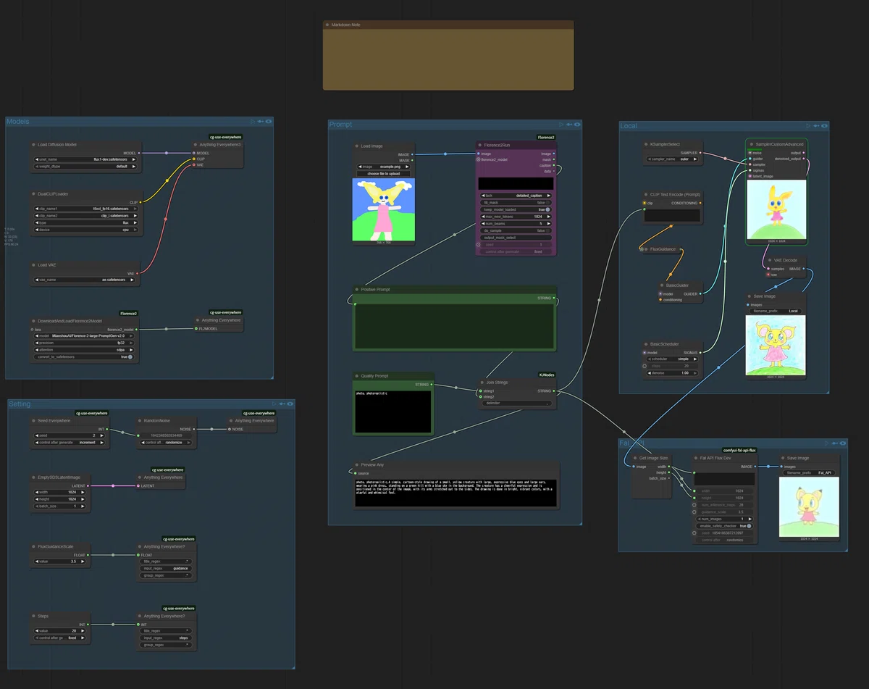
Task: Click the bypass arrows icon in Prompt header
Action: [568, 125]
